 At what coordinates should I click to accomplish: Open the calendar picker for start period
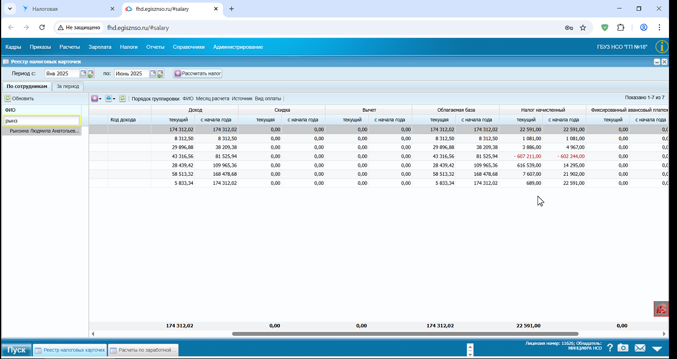pyautogui.click(x=83, y=73)
